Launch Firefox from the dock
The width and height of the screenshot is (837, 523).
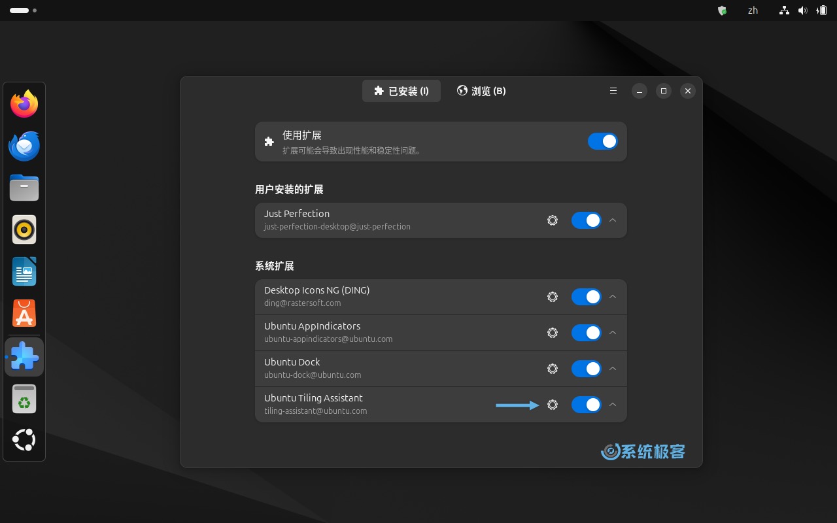[x=24, y=104]
